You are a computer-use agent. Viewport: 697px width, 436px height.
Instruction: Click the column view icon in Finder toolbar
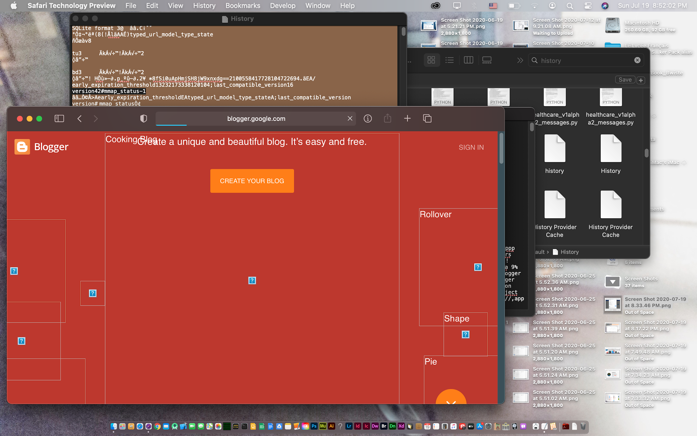tap(468, 60)
